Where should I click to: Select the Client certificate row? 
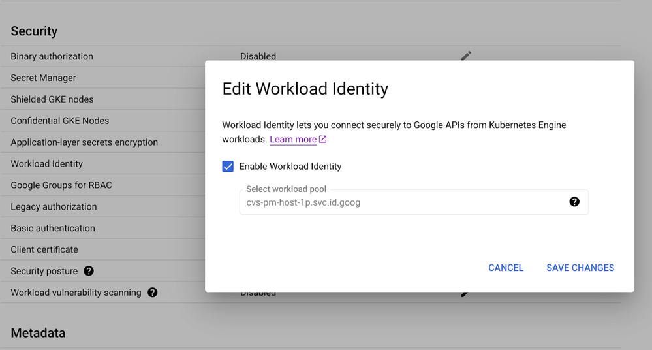pyautogui.click(x=44, y=250)
